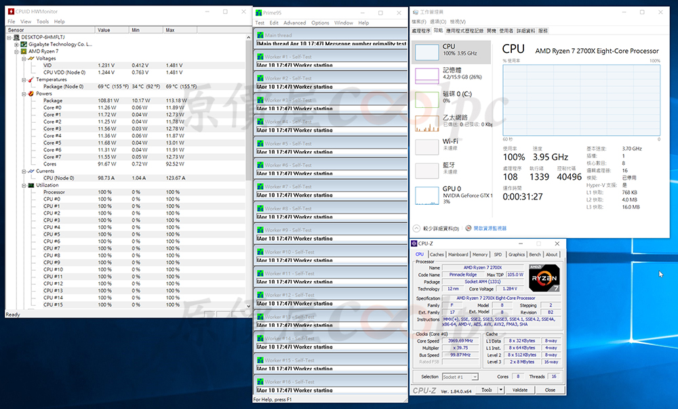Click the Value column header in HWMonitor
Image resolution: width=678 pixels, height=409 pixels.
coord(112,30)
